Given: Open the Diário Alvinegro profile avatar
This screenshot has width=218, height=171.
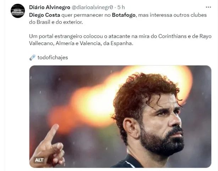Looking at the screenshot, I should [18, 11].
